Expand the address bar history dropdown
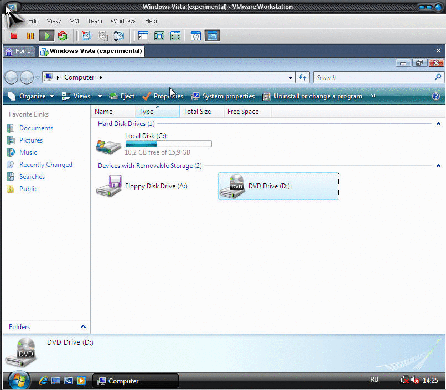The height and width of the screenshot is (390, 446). pos(290,77)
